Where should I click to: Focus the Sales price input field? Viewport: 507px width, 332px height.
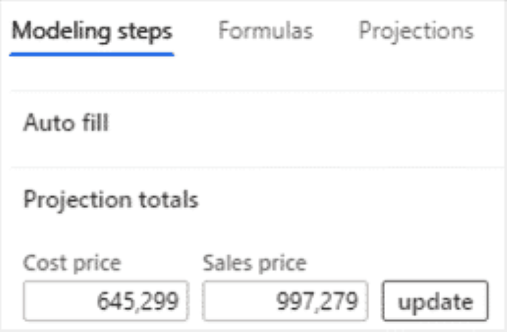[285, 301]
